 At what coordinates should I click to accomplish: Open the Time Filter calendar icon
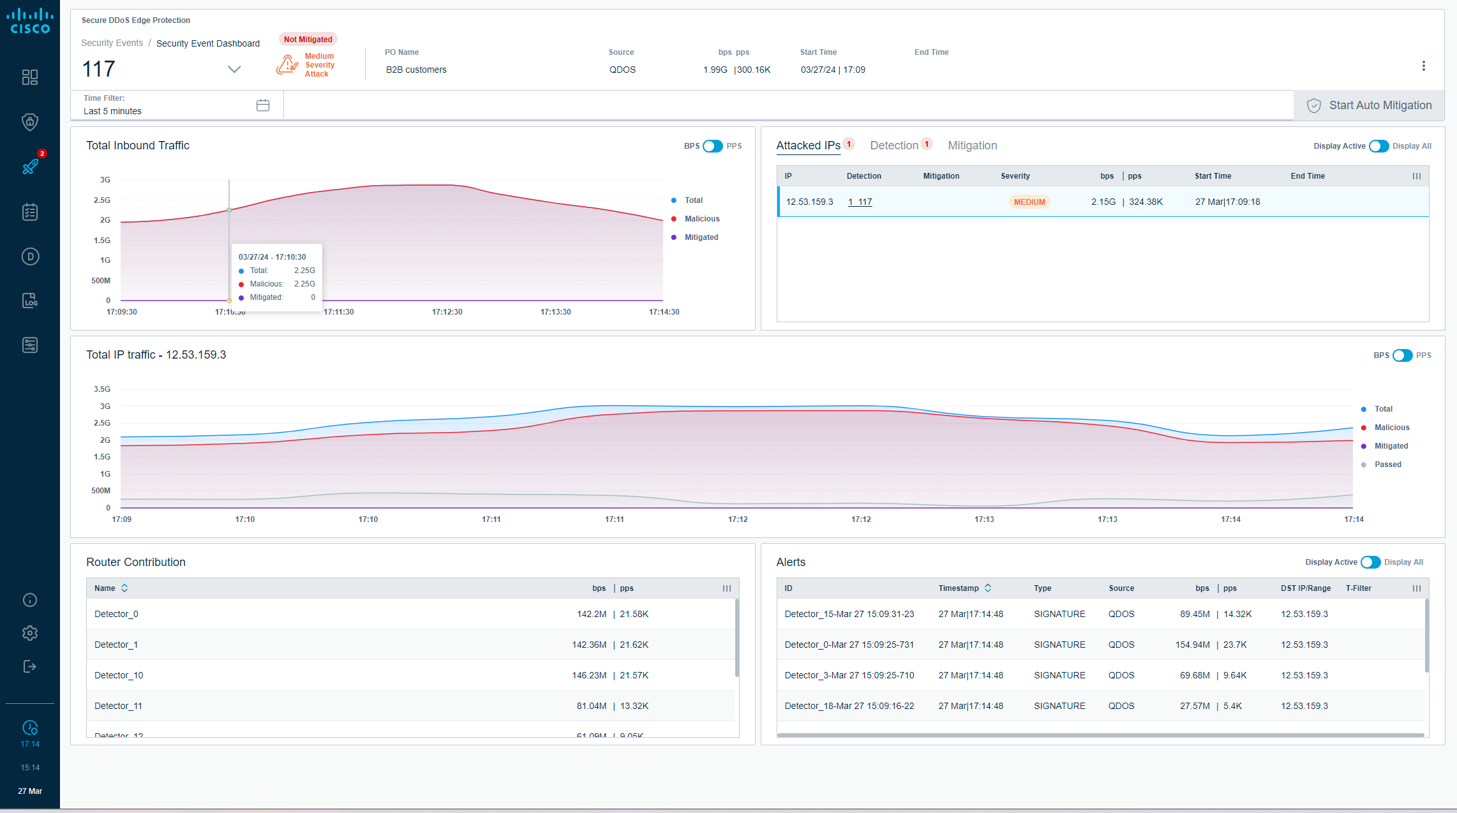point(263,105)
